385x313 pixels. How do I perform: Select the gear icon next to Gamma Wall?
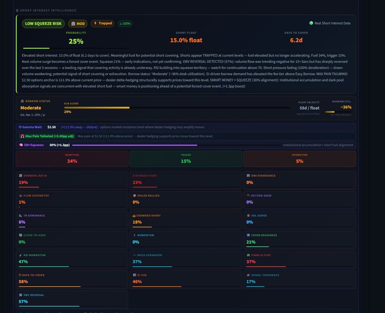(20, 127)
